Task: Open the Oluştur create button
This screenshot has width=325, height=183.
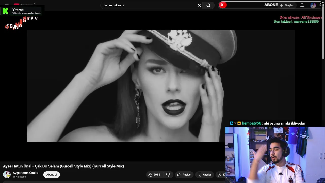Action: (286, 5)
